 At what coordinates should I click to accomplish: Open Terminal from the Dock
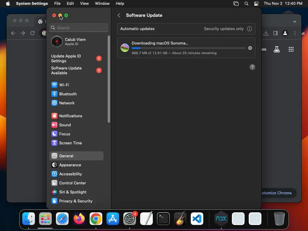point(163,219)
